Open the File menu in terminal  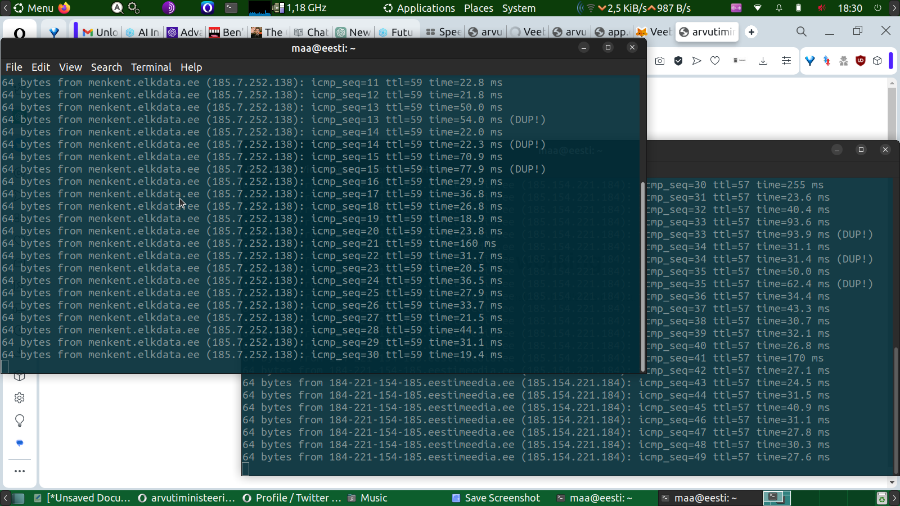[14, 67]
